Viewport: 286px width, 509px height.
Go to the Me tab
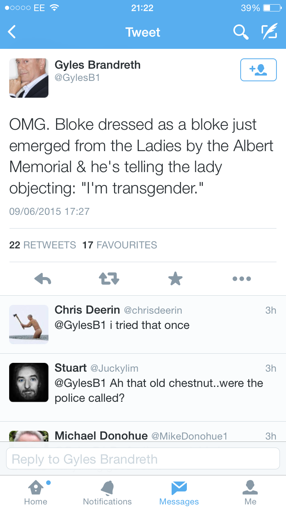click(251, 492)
